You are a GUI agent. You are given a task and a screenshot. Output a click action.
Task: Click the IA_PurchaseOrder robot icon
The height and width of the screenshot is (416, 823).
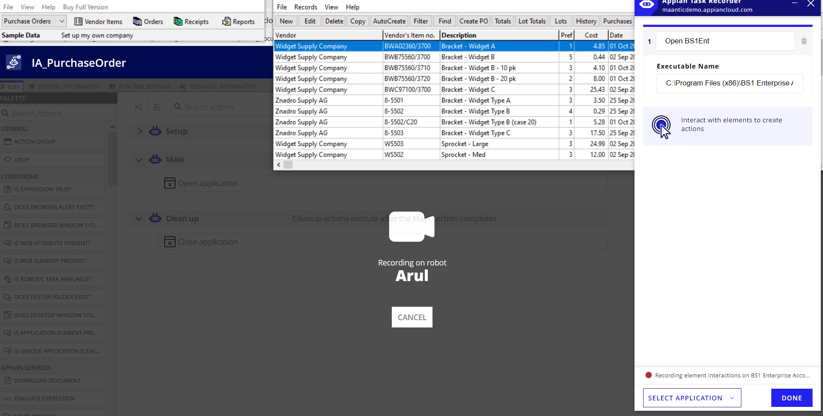coord(13,63)
